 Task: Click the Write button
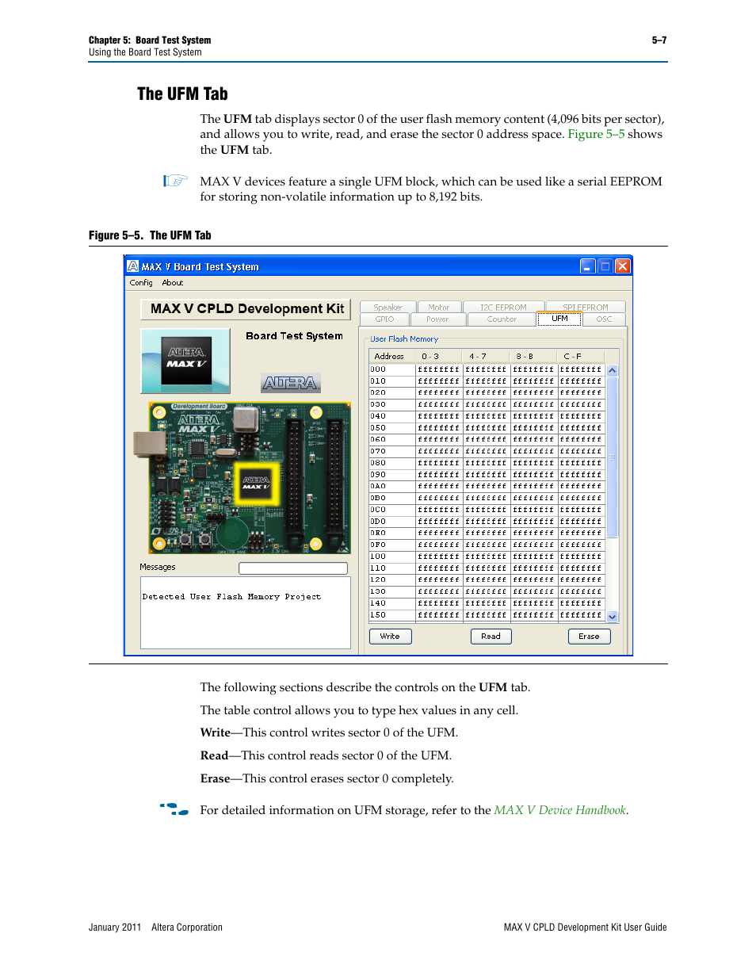point(390,637)
